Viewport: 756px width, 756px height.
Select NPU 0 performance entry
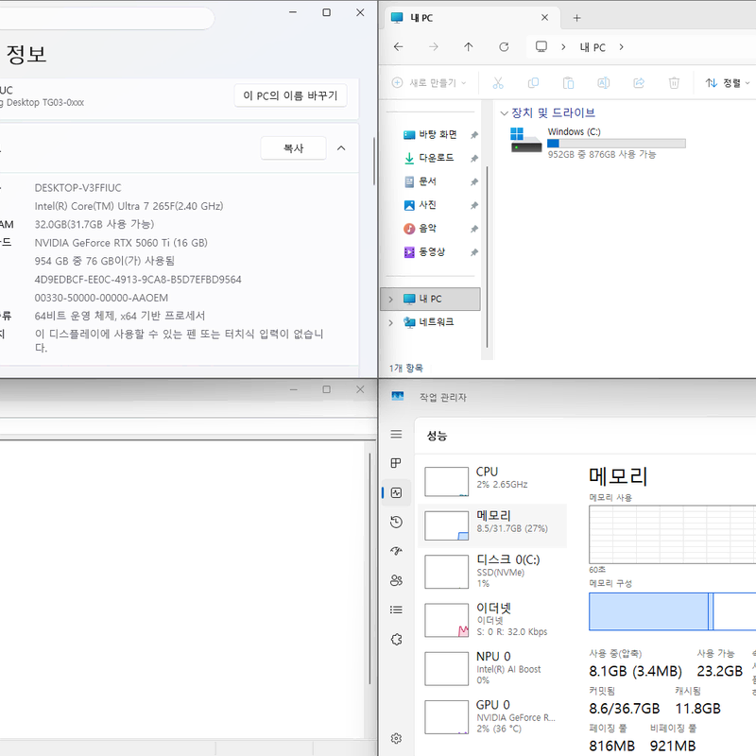(492, 668)
